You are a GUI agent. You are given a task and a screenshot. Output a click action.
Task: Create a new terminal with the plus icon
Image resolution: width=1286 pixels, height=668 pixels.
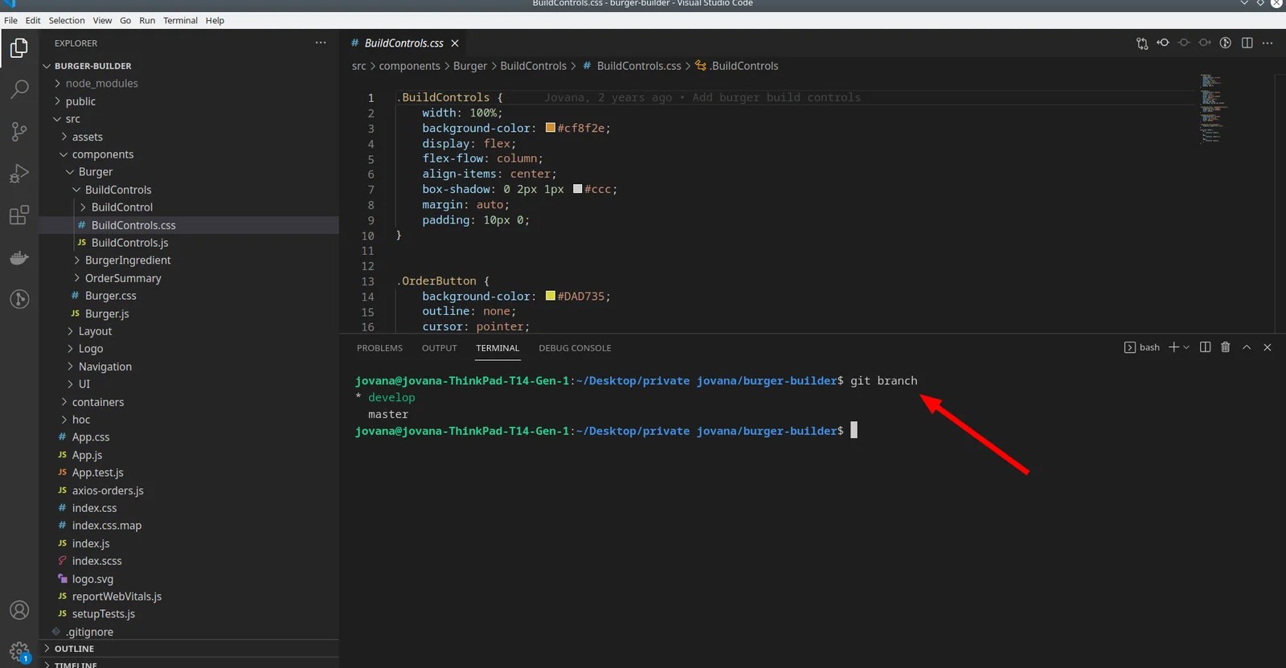[1173, 347]
